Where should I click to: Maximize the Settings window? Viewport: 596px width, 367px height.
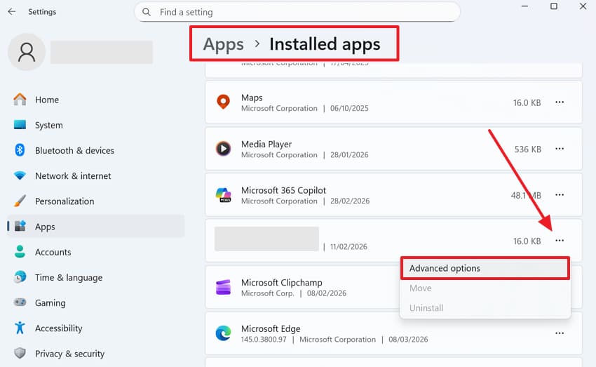click(x=554, y=6)
